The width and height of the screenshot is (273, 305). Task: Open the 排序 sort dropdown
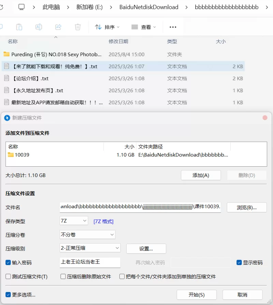[107, 27]
